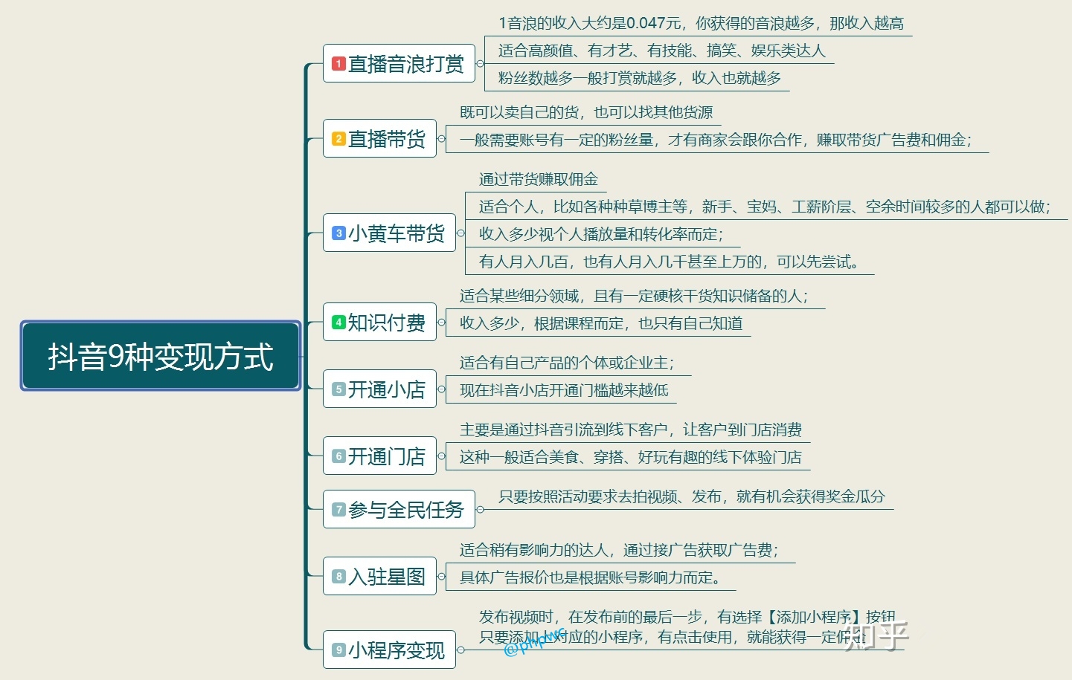
Task: Select subtopic 这种一般适合美食、穿搭
Action: click(x=631, y=458)
